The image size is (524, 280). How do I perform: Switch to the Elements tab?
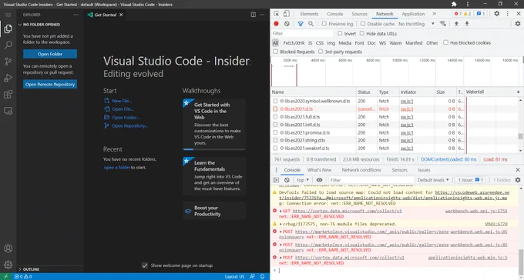309,14
